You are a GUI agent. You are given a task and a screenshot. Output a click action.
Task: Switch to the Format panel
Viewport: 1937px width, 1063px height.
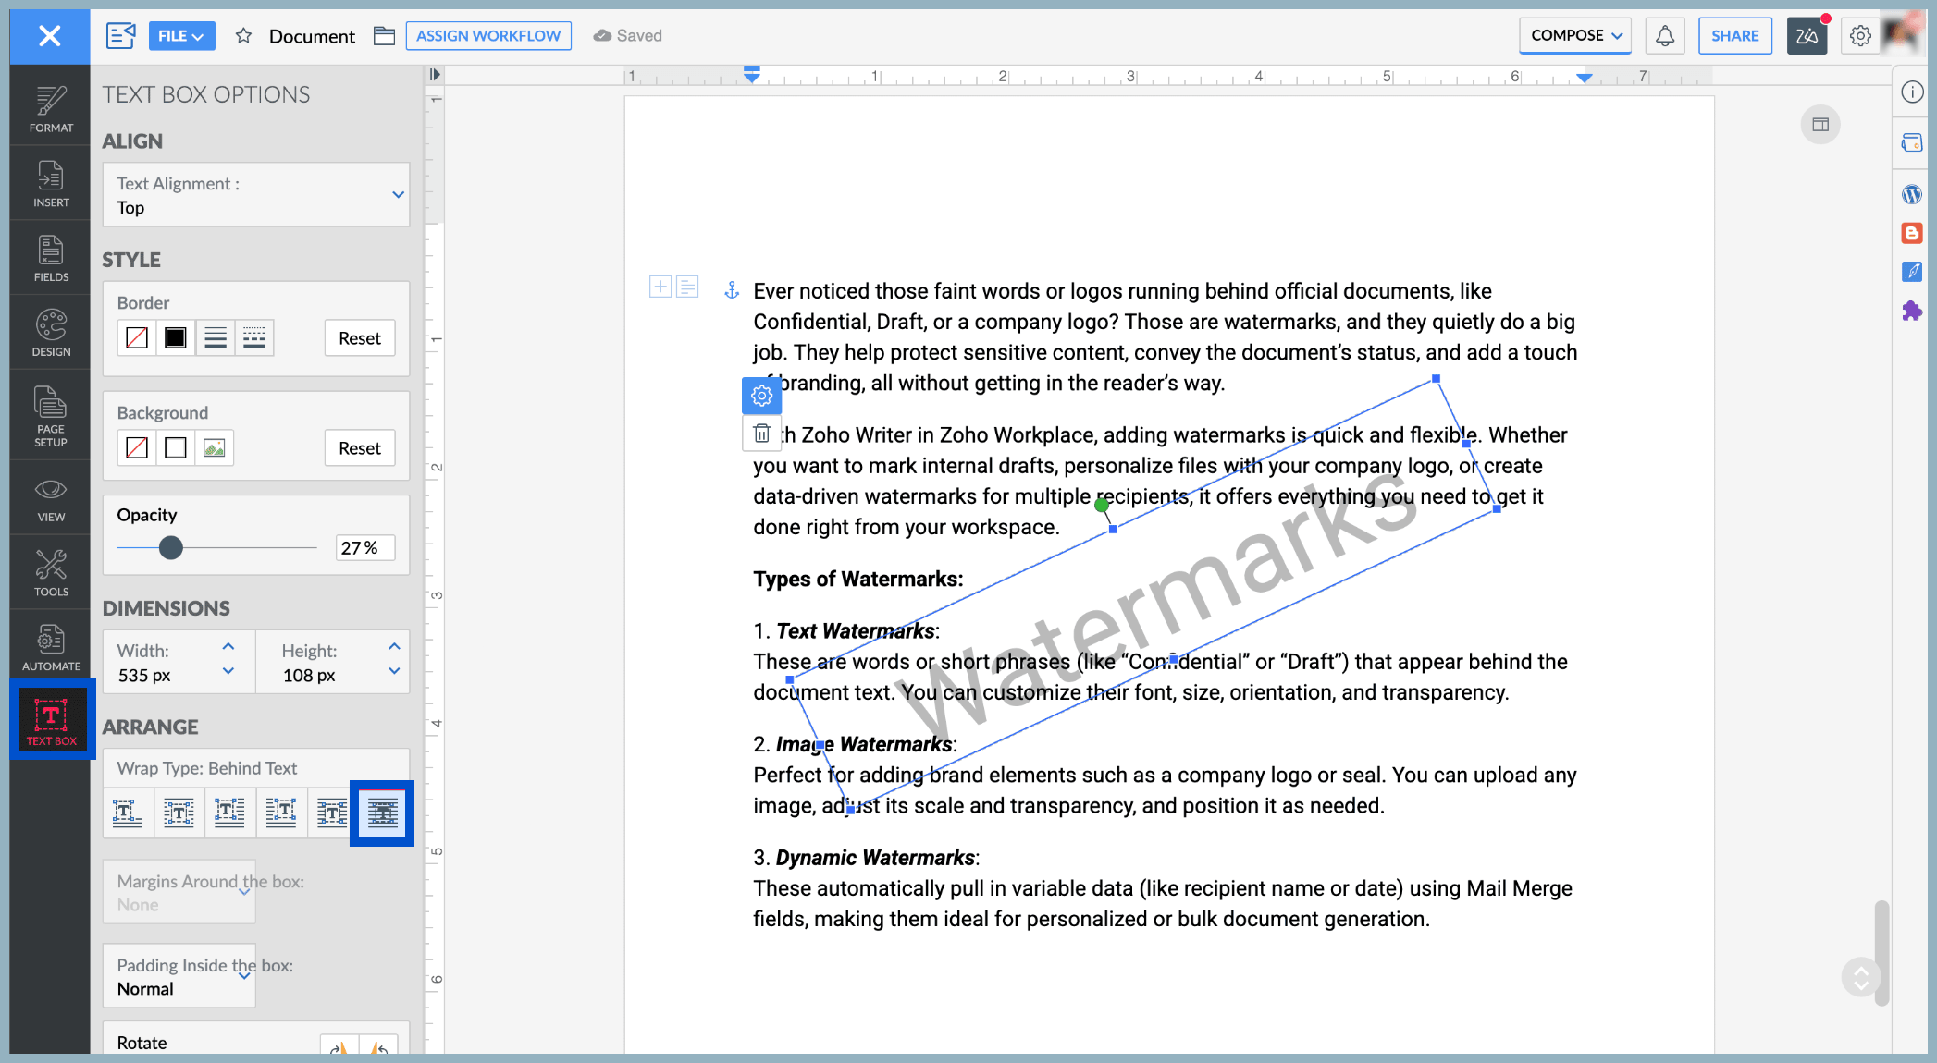(50, 108)
